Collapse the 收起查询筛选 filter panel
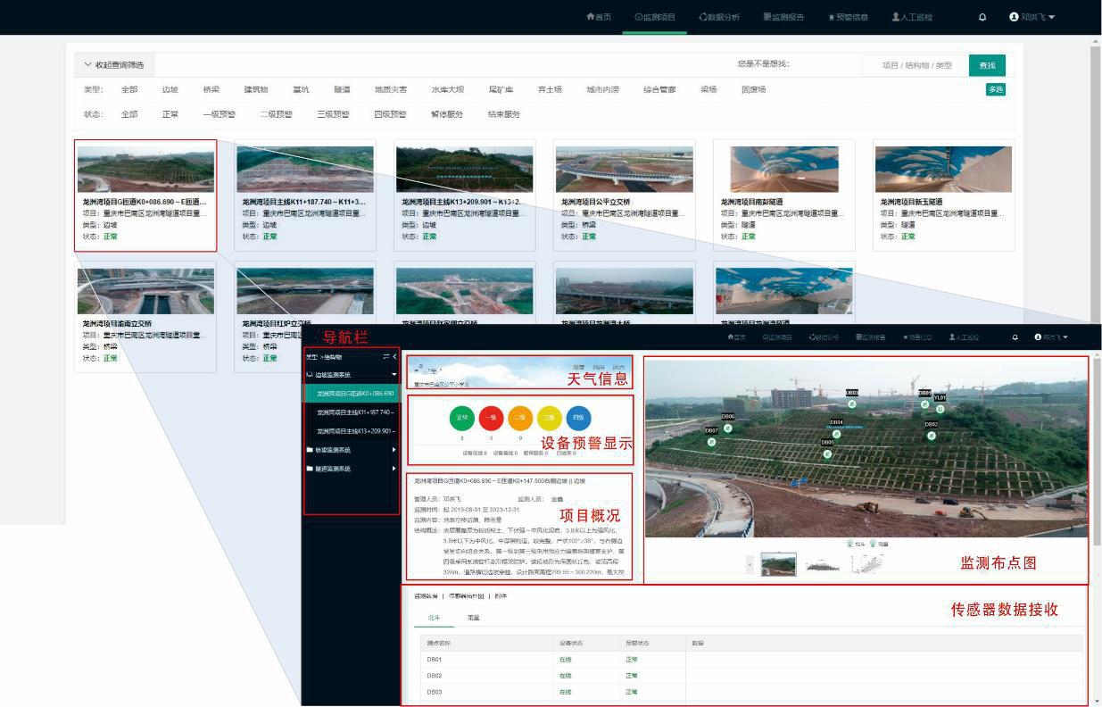The width and height of the screenshot is (1102, 707). click(116, 65)
